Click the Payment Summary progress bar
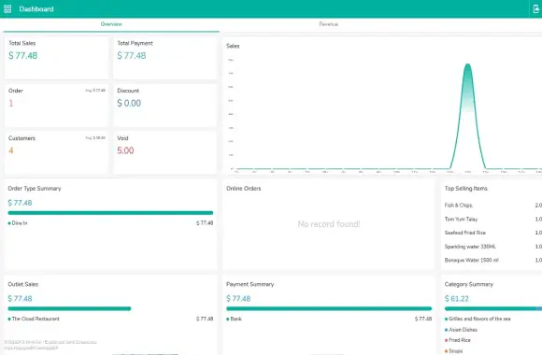The height and width of the screenshot is (355, 542). click(x=329, y=308)
